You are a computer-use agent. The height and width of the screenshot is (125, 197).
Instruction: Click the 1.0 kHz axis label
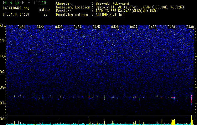pyautogui.click(x=3, y=56)
